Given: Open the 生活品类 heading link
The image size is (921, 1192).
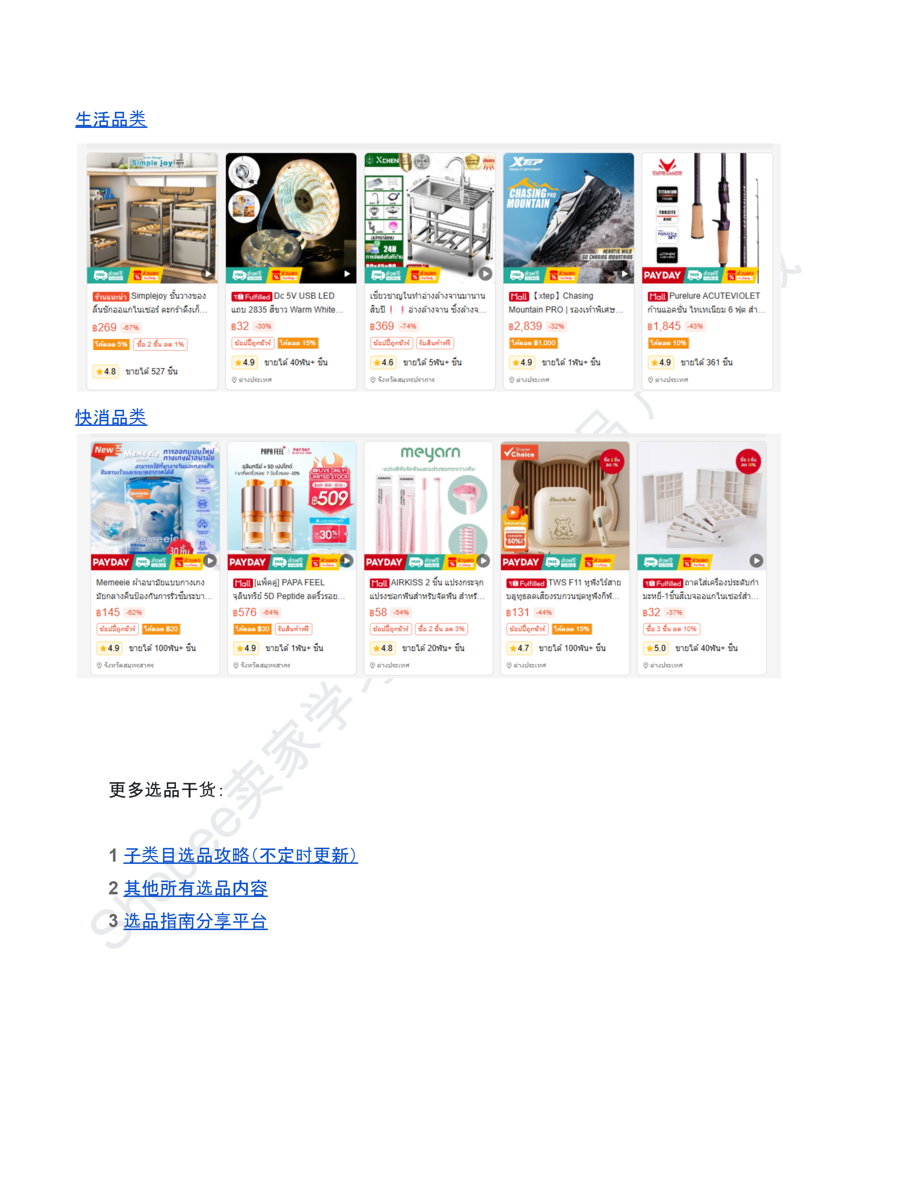Looking at the screenshot, I should [x=111, y=120].
